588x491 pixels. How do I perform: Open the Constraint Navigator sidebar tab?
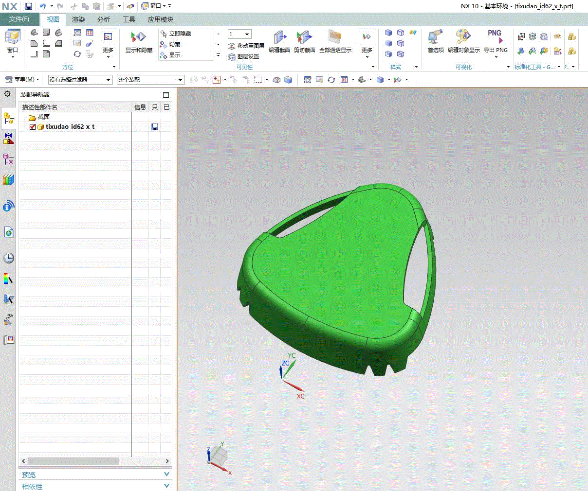click(x=8, y=139)
